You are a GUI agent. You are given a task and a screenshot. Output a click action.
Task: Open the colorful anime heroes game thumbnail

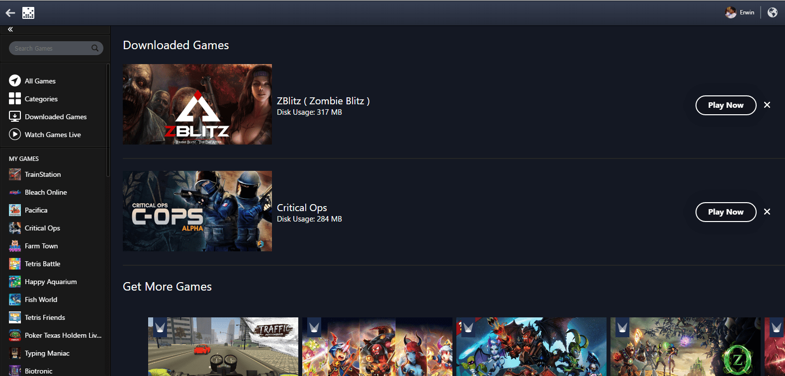pos(377,347)
